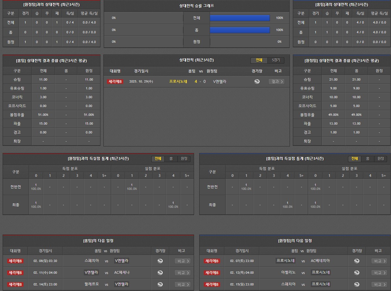Click stadium icon in 프로시노네 4-0 V엔텔라 row

(x=257, y=82)
